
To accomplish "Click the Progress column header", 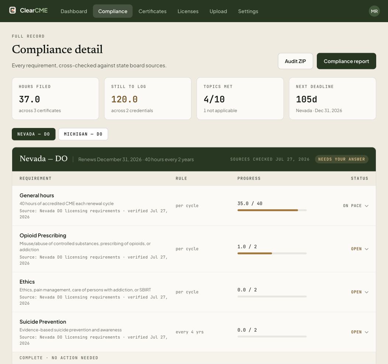I will tap(249, 178).
